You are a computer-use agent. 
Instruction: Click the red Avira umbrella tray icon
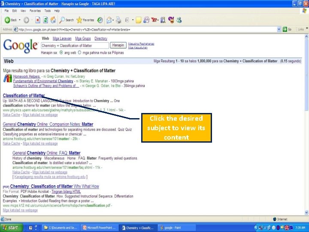(287, 228)
